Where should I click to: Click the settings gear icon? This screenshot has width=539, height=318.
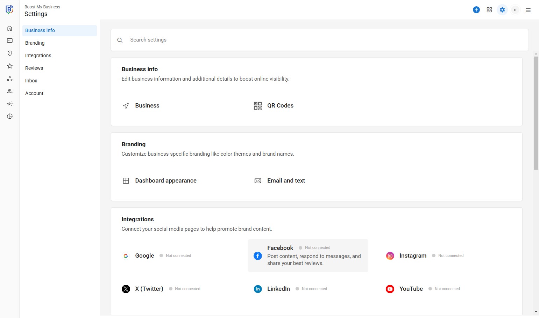pos(502,10)
